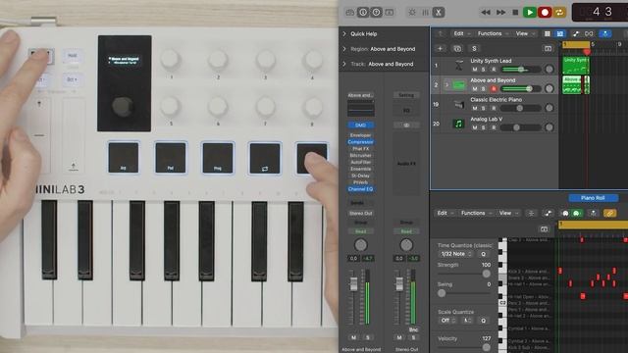
Task: Disable record on Above and Beyond track
Action: 494,89
